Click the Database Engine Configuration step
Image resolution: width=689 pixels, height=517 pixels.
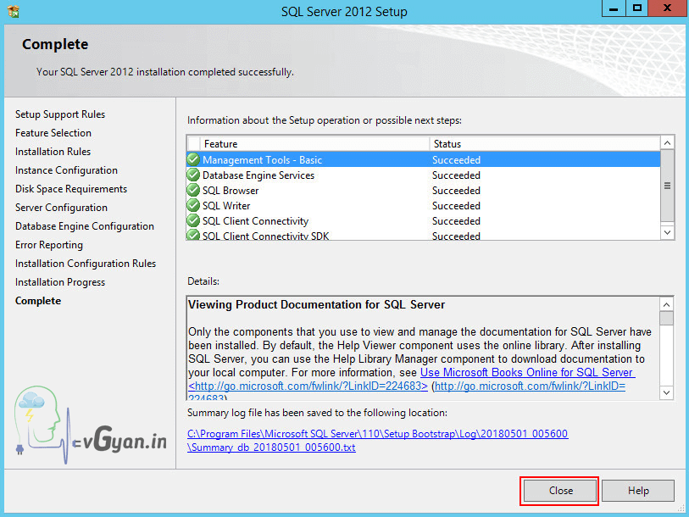(85, 226)
